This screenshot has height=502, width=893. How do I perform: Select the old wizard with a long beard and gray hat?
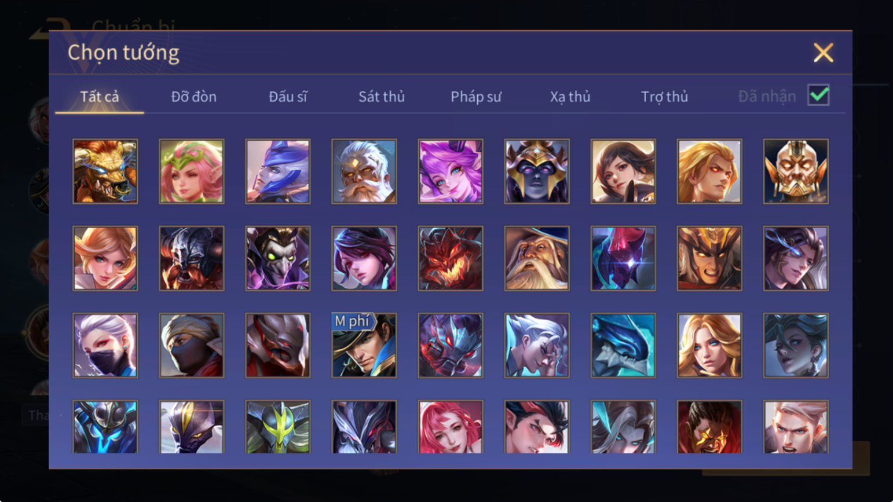point(537,258)
